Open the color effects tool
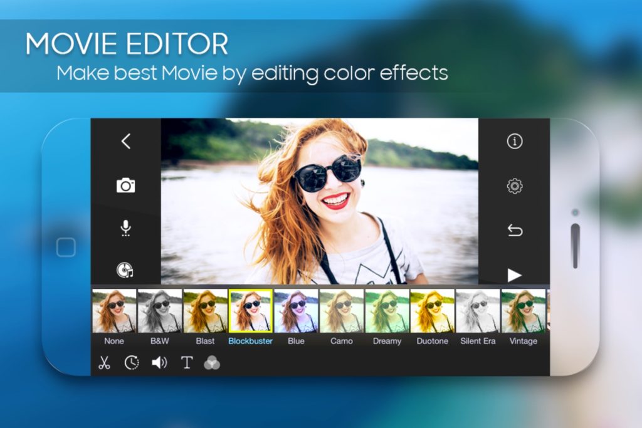This screenshot has width=642, height=428. point(213,362)
